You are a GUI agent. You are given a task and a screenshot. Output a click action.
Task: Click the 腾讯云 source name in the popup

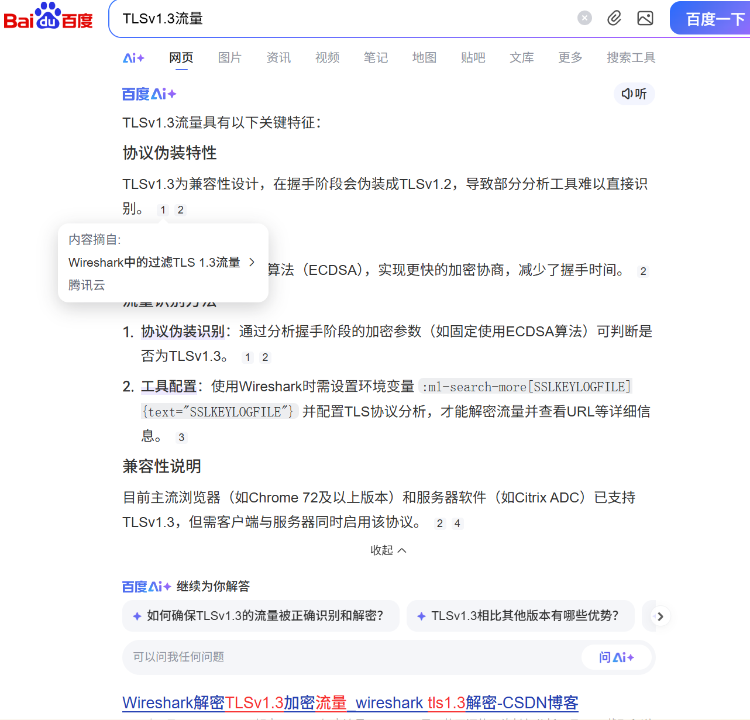[x=87, y=285]
